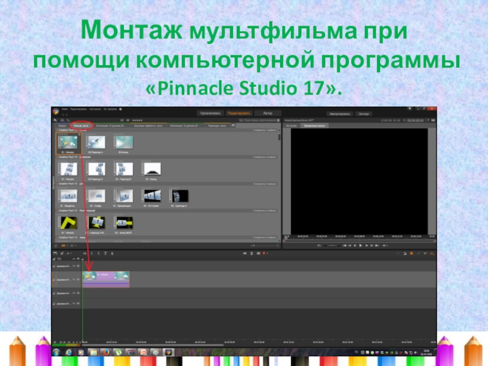Screen dimensions: 488x366
Task: Mute audio on second timeline track
Action: [78, 279]
